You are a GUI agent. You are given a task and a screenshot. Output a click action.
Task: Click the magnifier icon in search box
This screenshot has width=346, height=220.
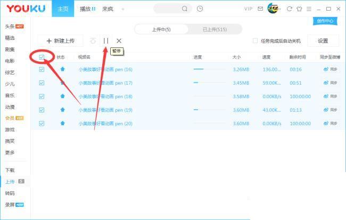tap(185, 9)
